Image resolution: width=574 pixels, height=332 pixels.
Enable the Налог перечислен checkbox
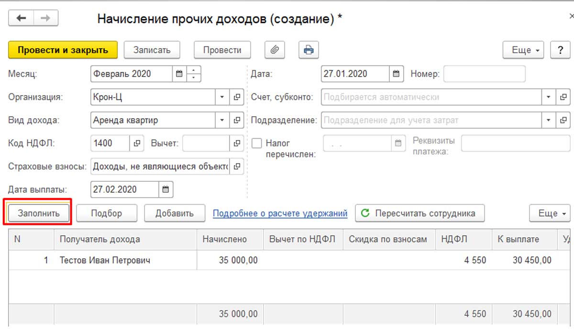257,143
